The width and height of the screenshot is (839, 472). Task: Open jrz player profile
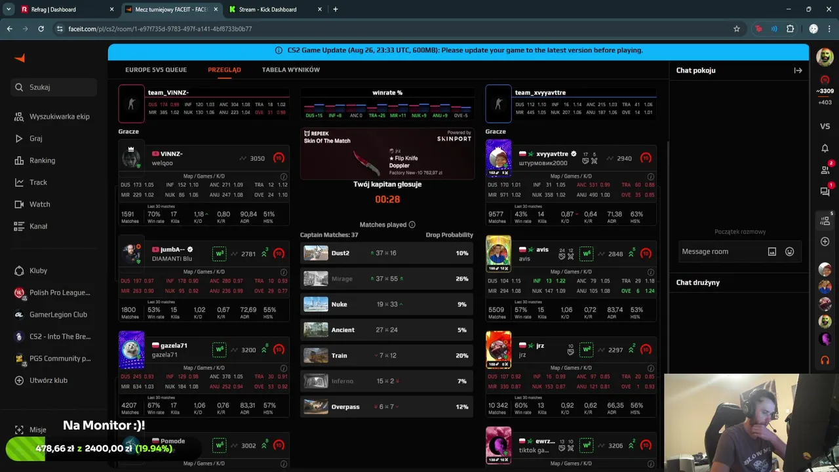point(540,345)
